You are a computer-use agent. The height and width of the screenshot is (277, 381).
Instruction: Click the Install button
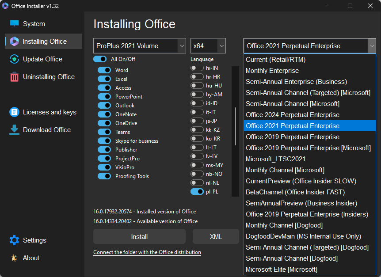(x=139, y=236)
